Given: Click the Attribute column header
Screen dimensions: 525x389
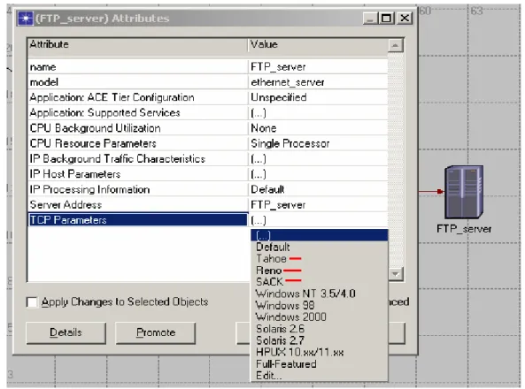Looking at the screenshot, I should (138, 45).
